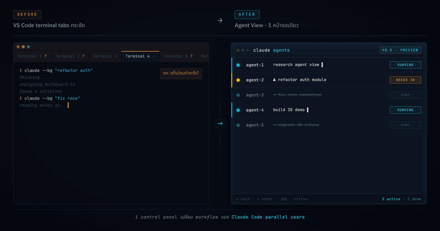Click struck-through 'fix race condition' task
Screen dimensions: 440x231
pos(297,95)
